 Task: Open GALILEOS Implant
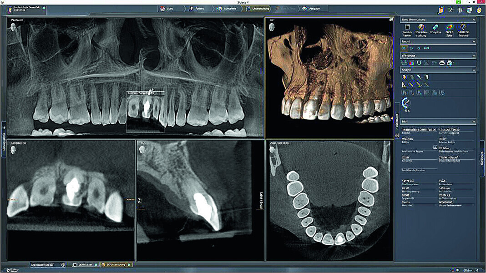[463, 30]
